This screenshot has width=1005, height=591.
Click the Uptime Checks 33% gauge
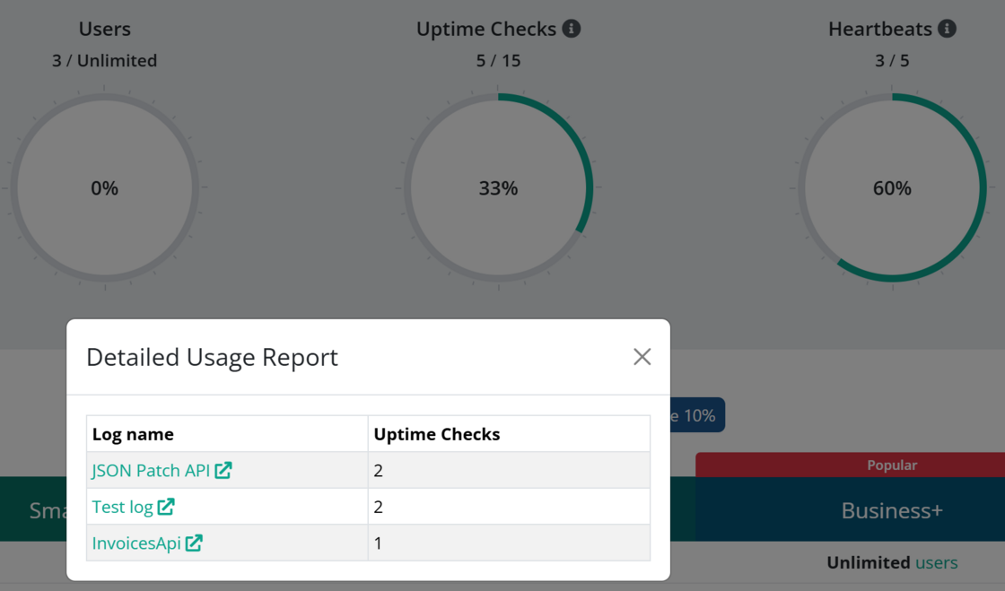(x=499, y=188)
